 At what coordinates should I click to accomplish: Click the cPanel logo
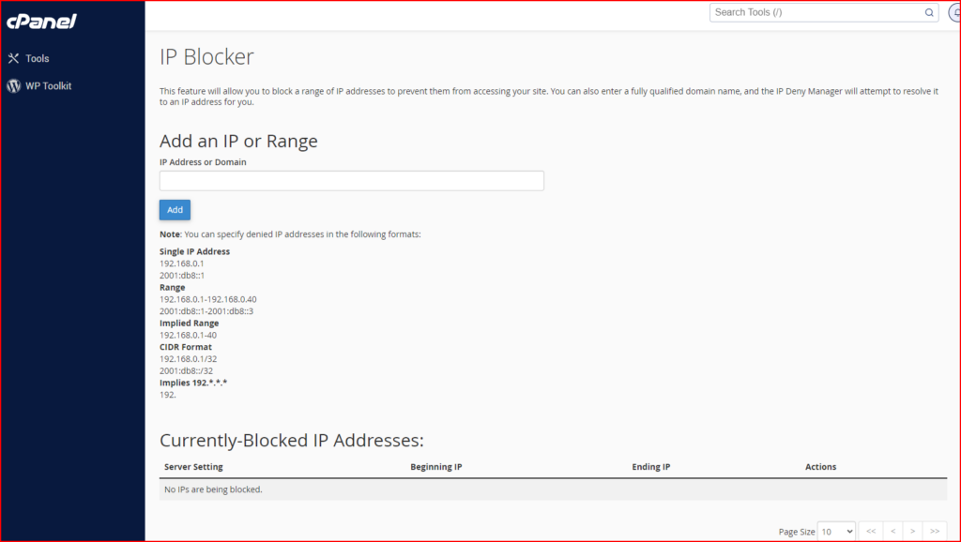[41, 22]
